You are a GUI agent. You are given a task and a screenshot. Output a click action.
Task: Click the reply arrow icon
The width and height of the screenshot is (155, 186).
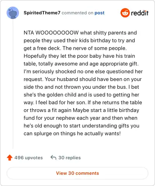(53, 158)
